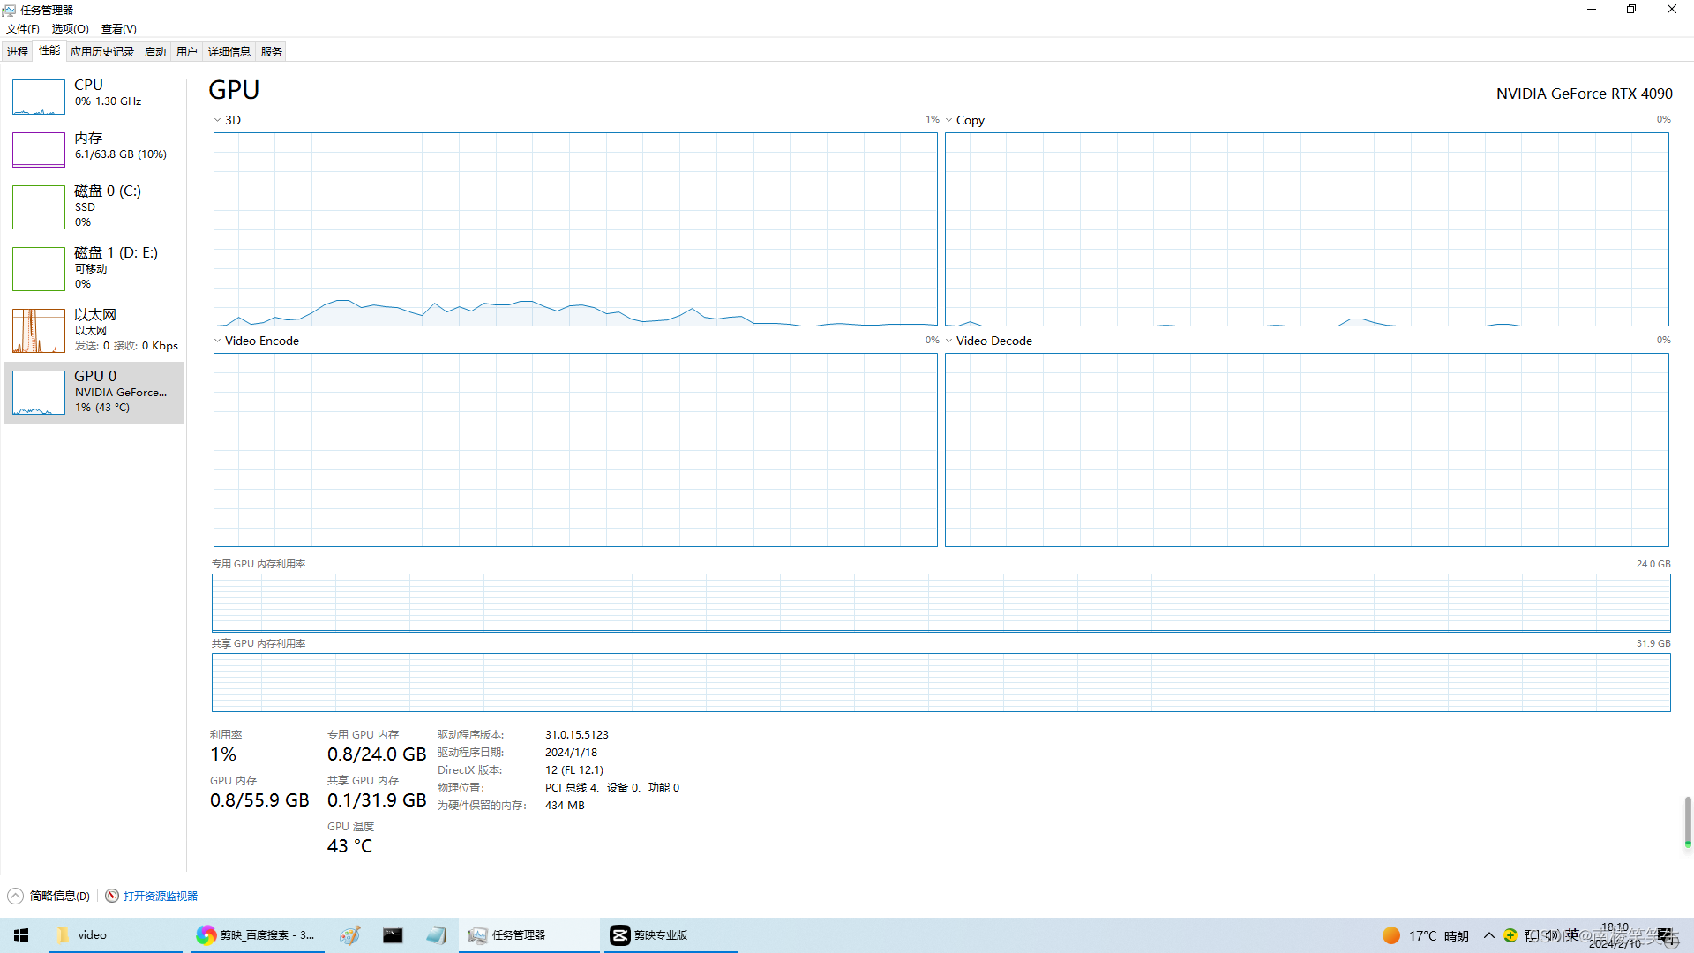Open 打开资源监视器 link

pos(161,896)
